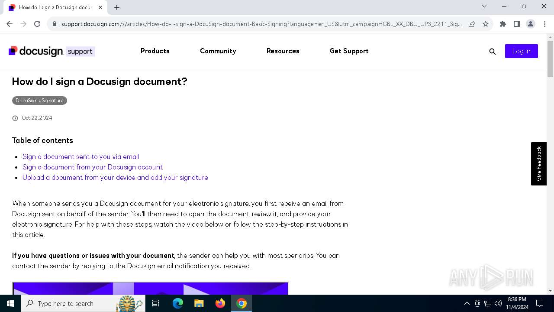Open the Resources menu

[283, 51]
